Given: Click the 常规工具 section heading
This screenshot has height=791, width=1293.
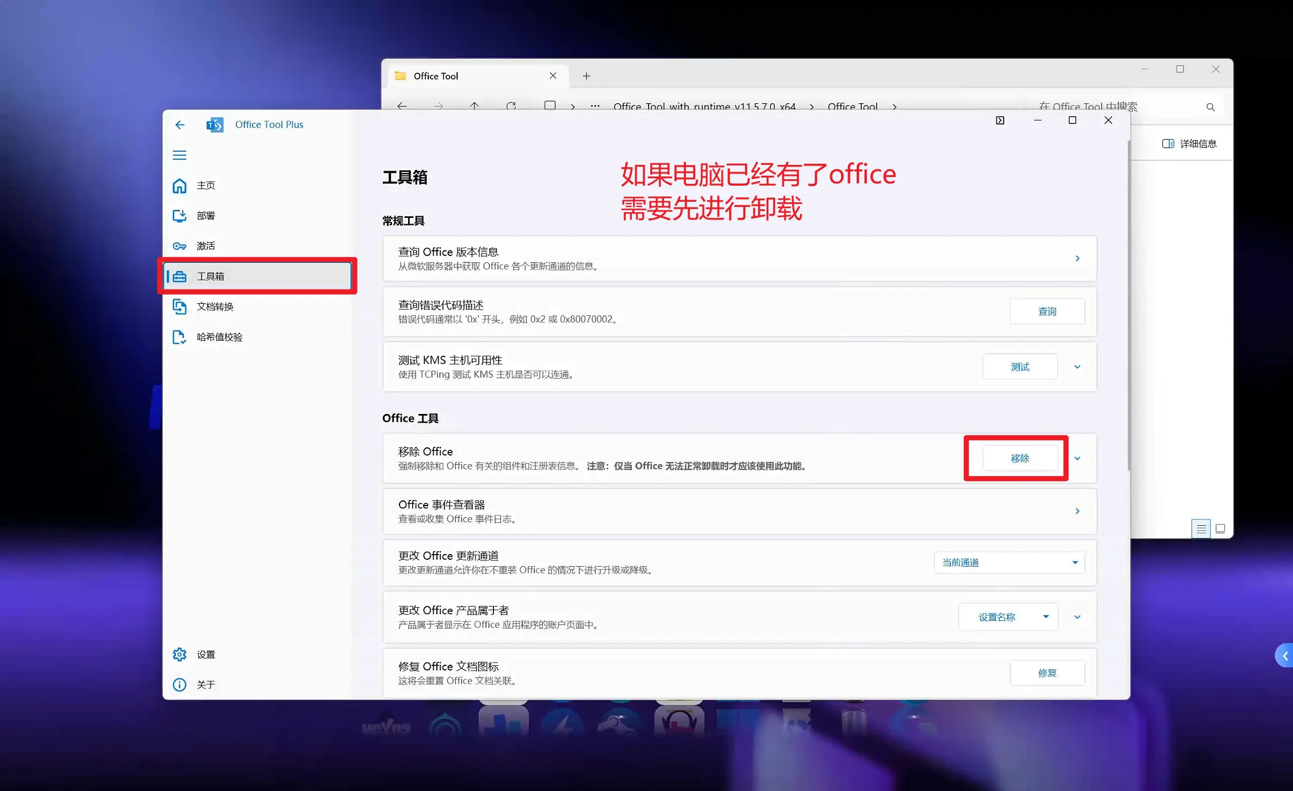Looking at the screenshot, I should pyautogui.click(x=404, y=221).
